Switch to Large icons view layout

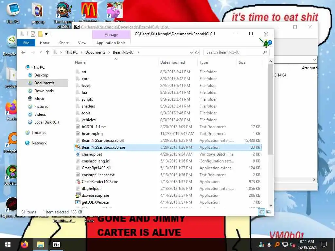click(x=269, y=212)
